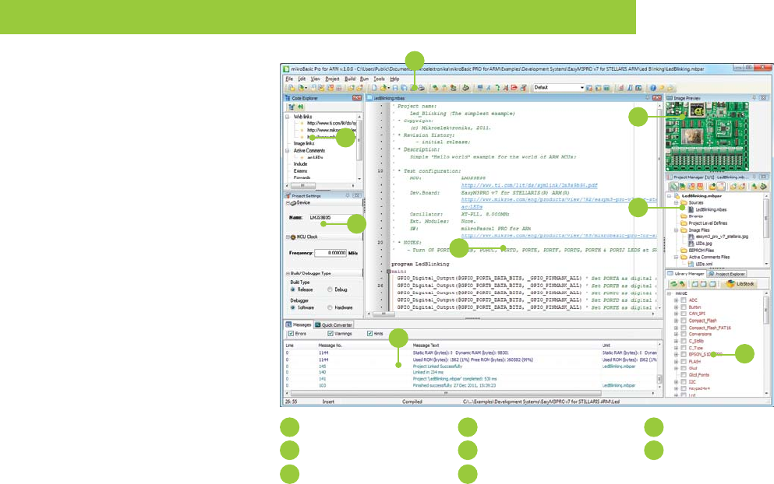Select LedBlinking.mbas source file
This screenshot has width=774, height=484.
coord(707,209)
